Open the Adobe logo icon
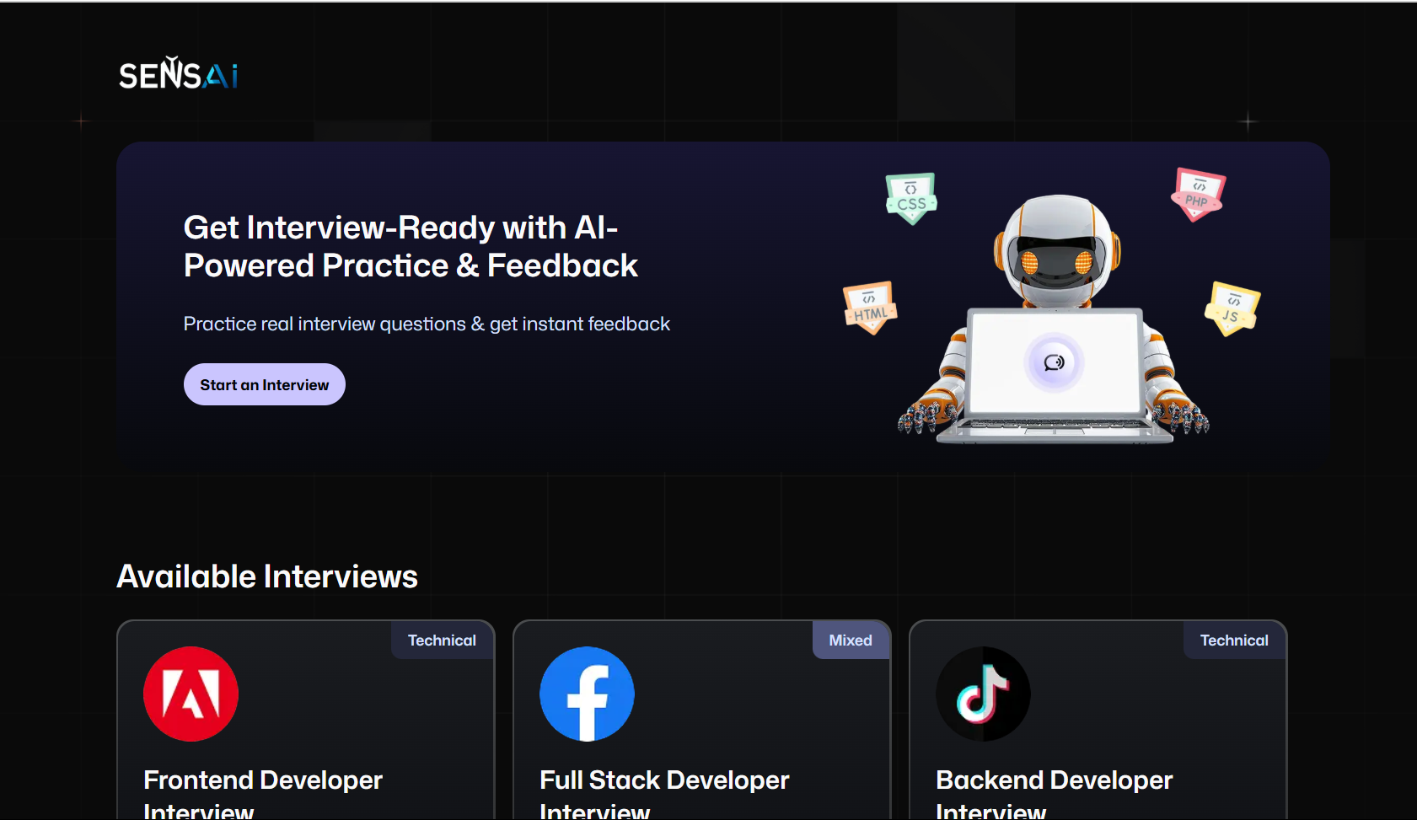Screen dimensions: 1417x820 click(191, 694)
